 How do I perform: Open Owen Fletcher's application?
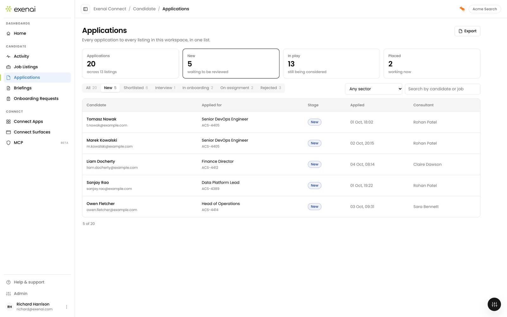point(281,207)
